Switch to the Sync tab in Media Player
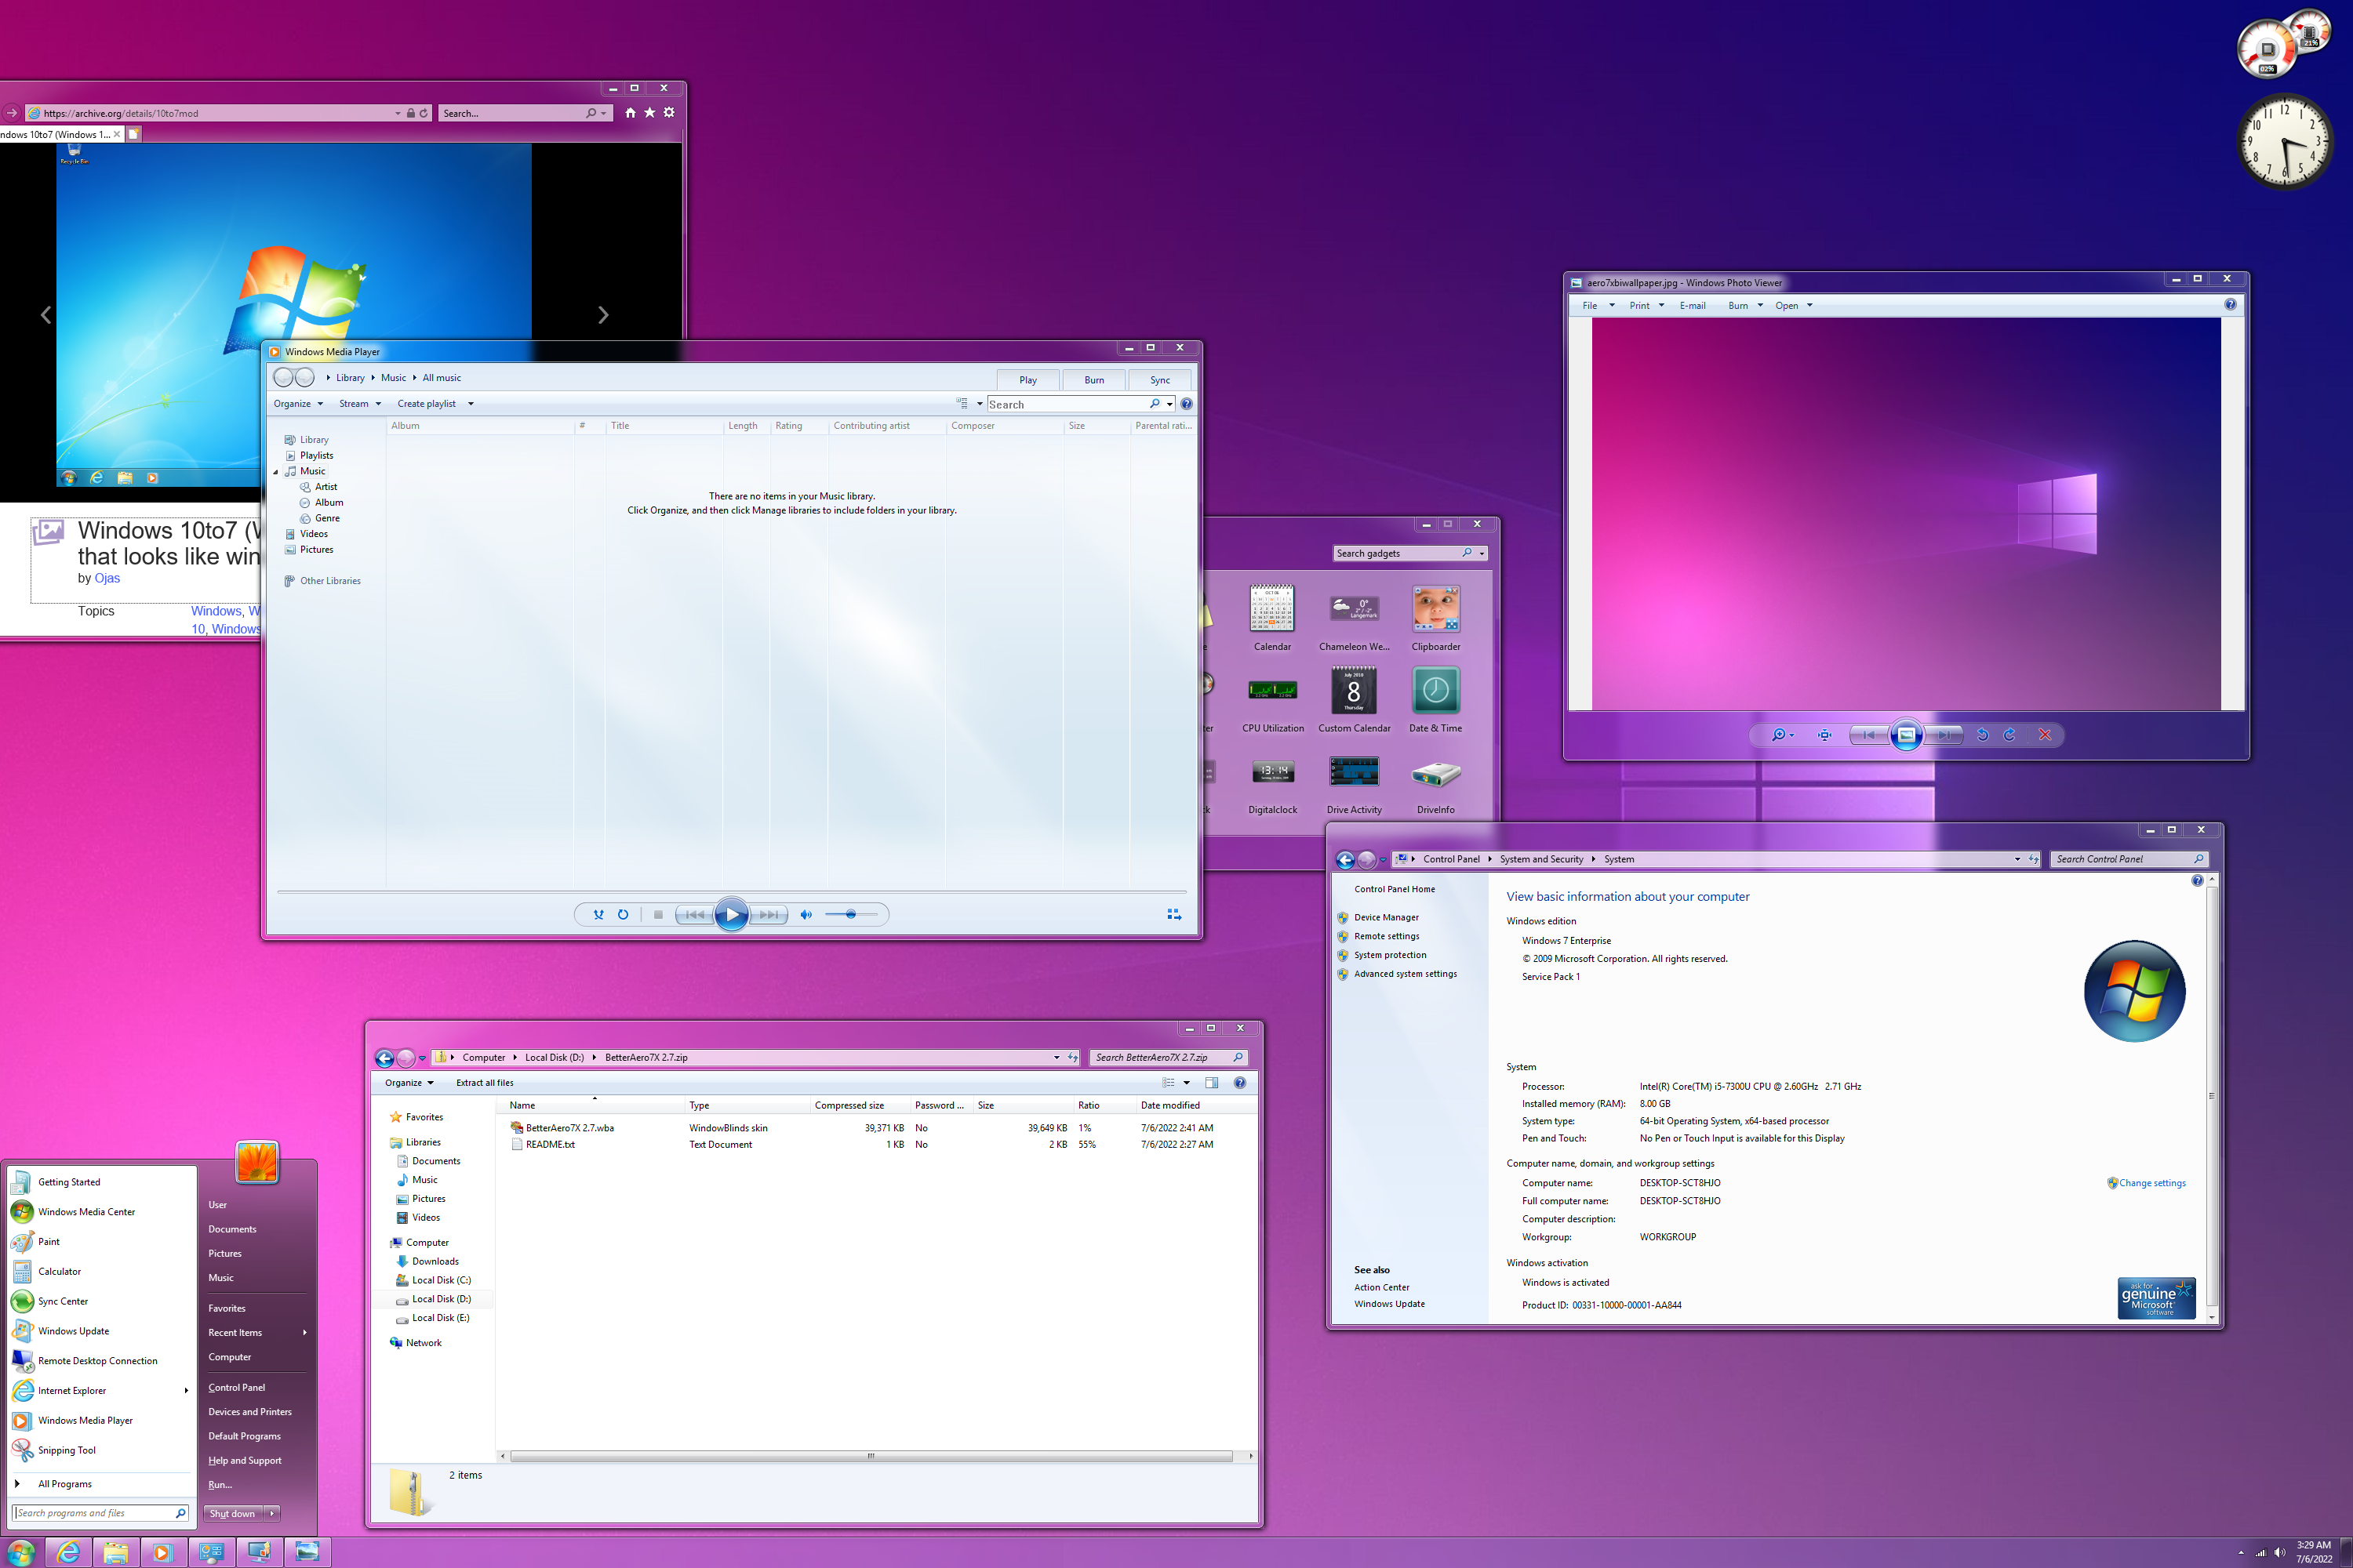 1159,380
